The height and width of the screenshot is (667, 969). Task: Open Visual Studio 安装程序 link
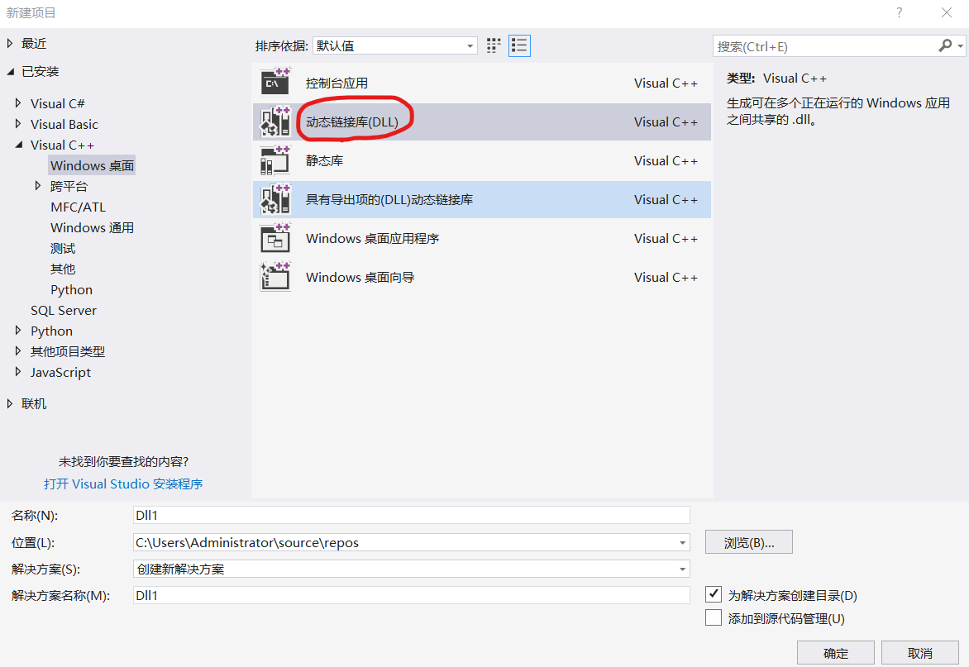coord(123,484)
